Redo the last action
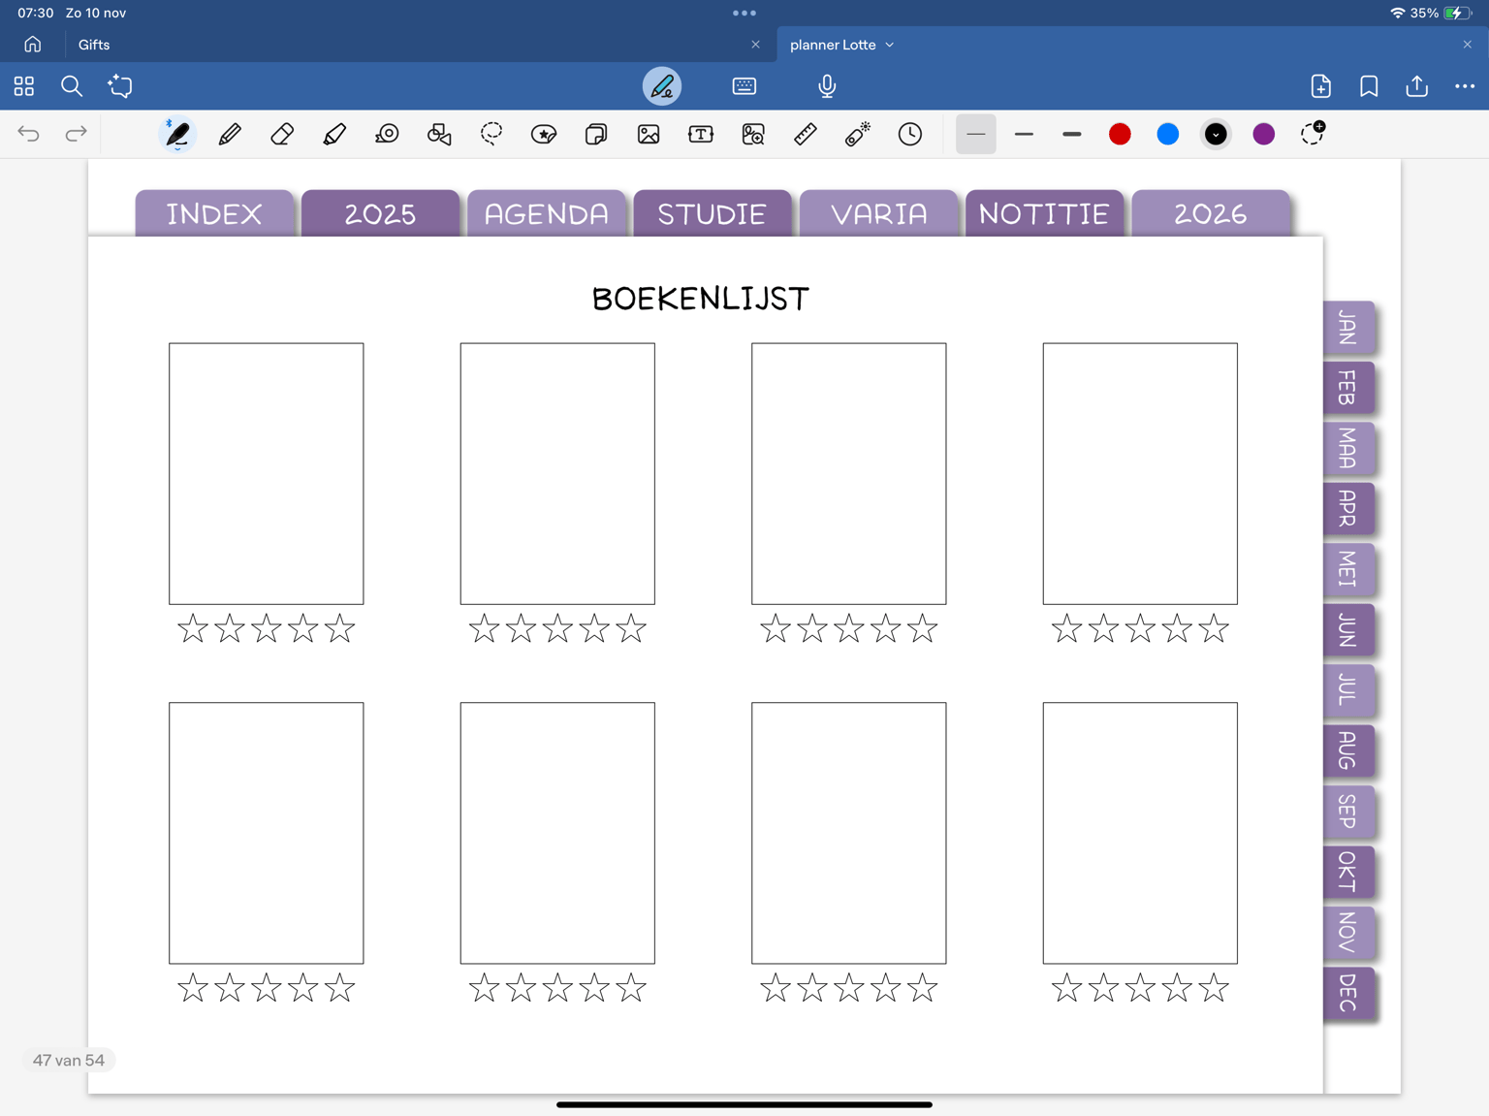This screenshot has width=1489, height=1116. (x=76, y=134)
